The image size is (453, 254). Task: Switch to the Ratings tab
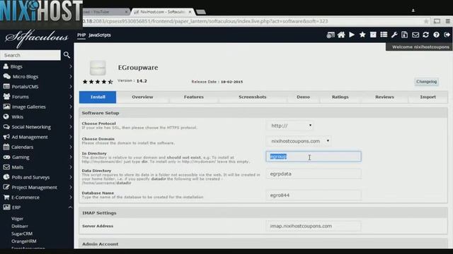click(340, 97)
